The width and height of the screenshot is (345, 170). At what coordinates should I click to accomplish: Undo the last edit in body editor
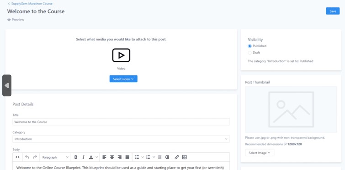click(x=27, y=157)
